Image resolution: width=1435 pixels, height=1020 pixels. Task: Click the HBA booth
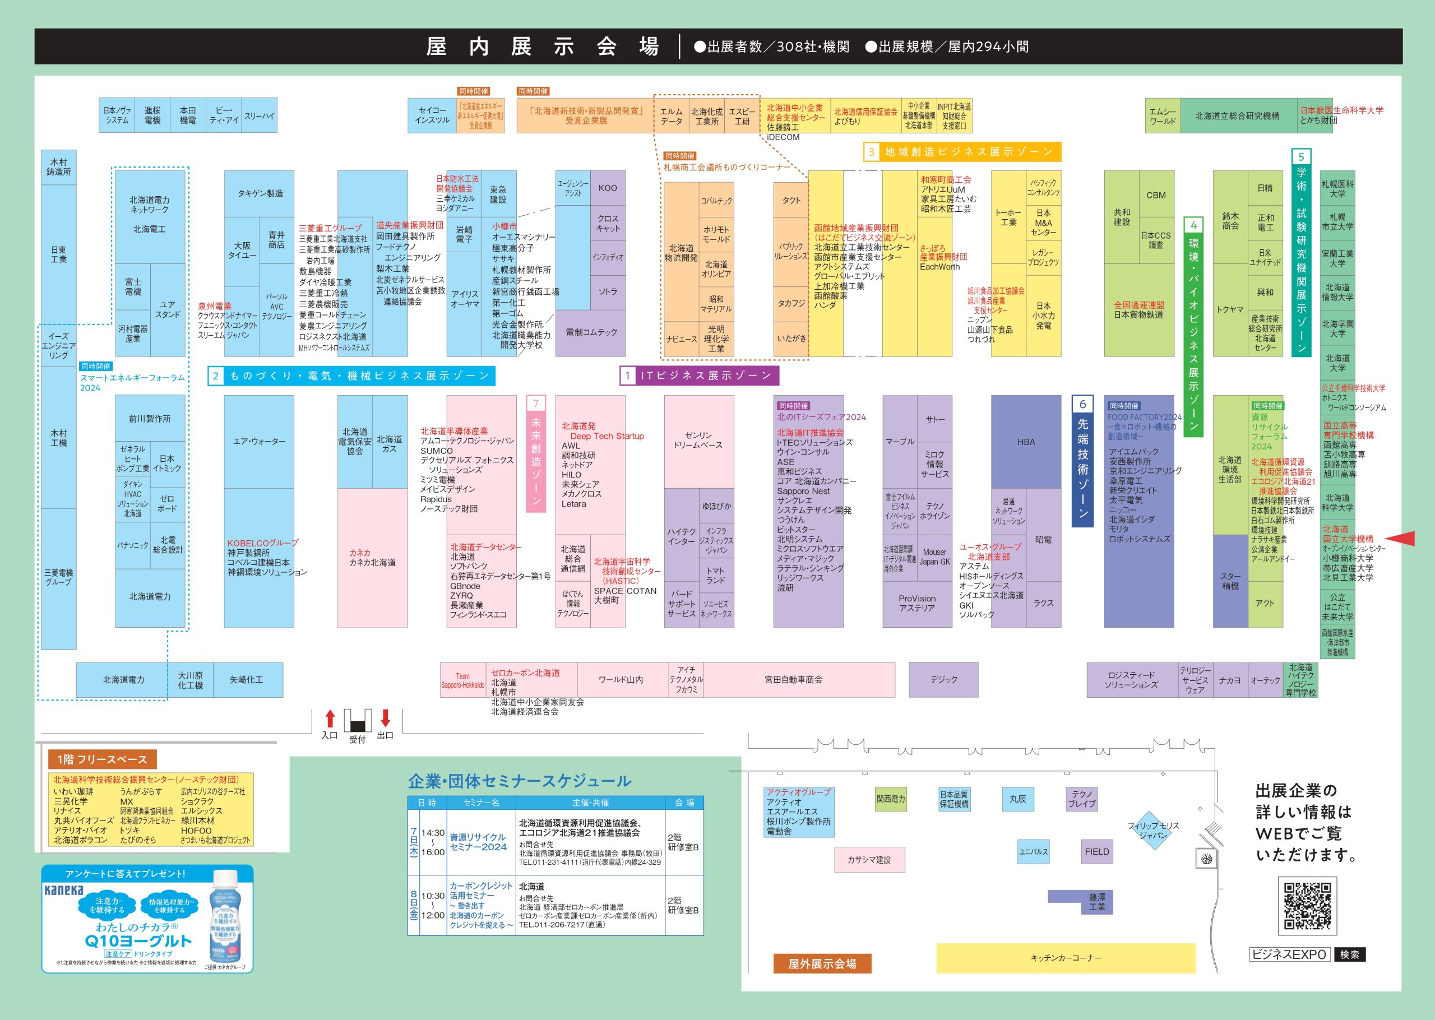(1026, 442)
